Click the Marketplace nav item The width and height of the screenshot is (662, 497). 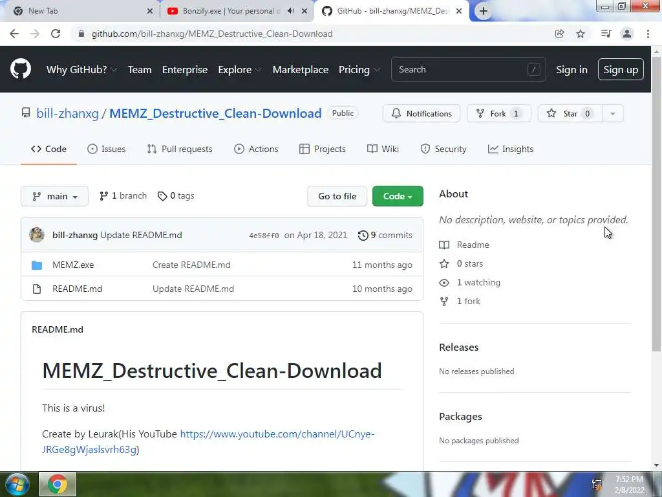(301, 70)
